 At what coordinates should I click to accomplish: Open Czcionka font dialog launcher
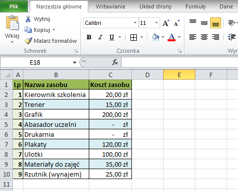click(180, 51)
